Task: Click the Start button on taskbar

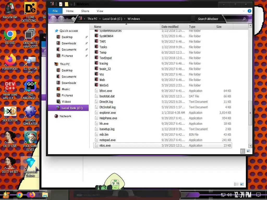Action: coord(6,195)
